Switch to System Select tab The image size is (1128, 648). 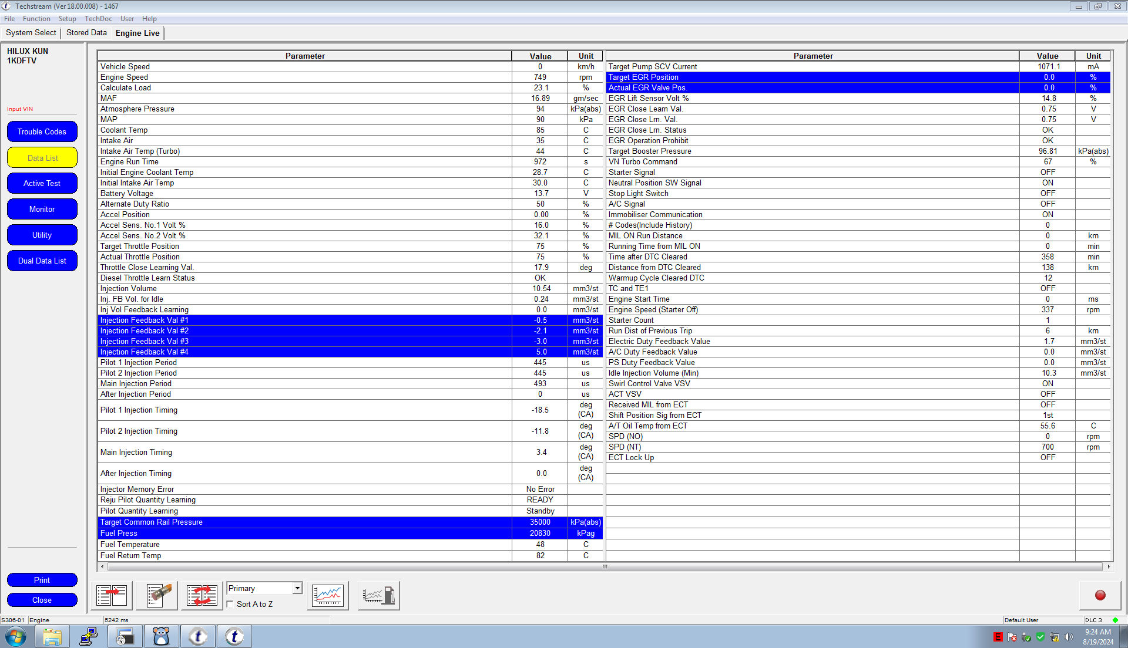click(31, 33)
